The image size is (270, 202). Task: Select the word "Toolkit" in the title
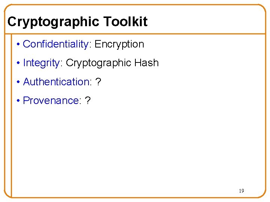(x=125, y=21)
